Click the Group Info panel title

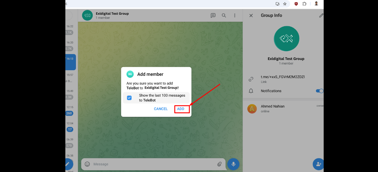pos(271,16)
